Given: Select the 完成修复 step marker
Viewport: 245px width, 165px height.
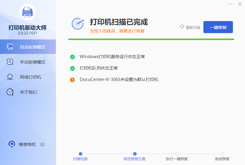Looking at the screenshot, I should pyautogui.click(x=222, y=154).
